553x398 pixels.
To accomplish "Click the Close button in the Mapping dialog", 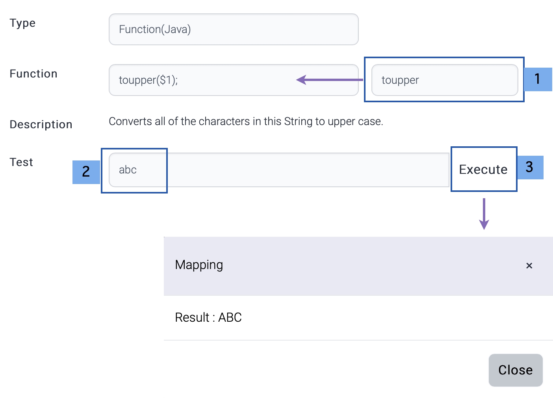I will coord(516,370).
